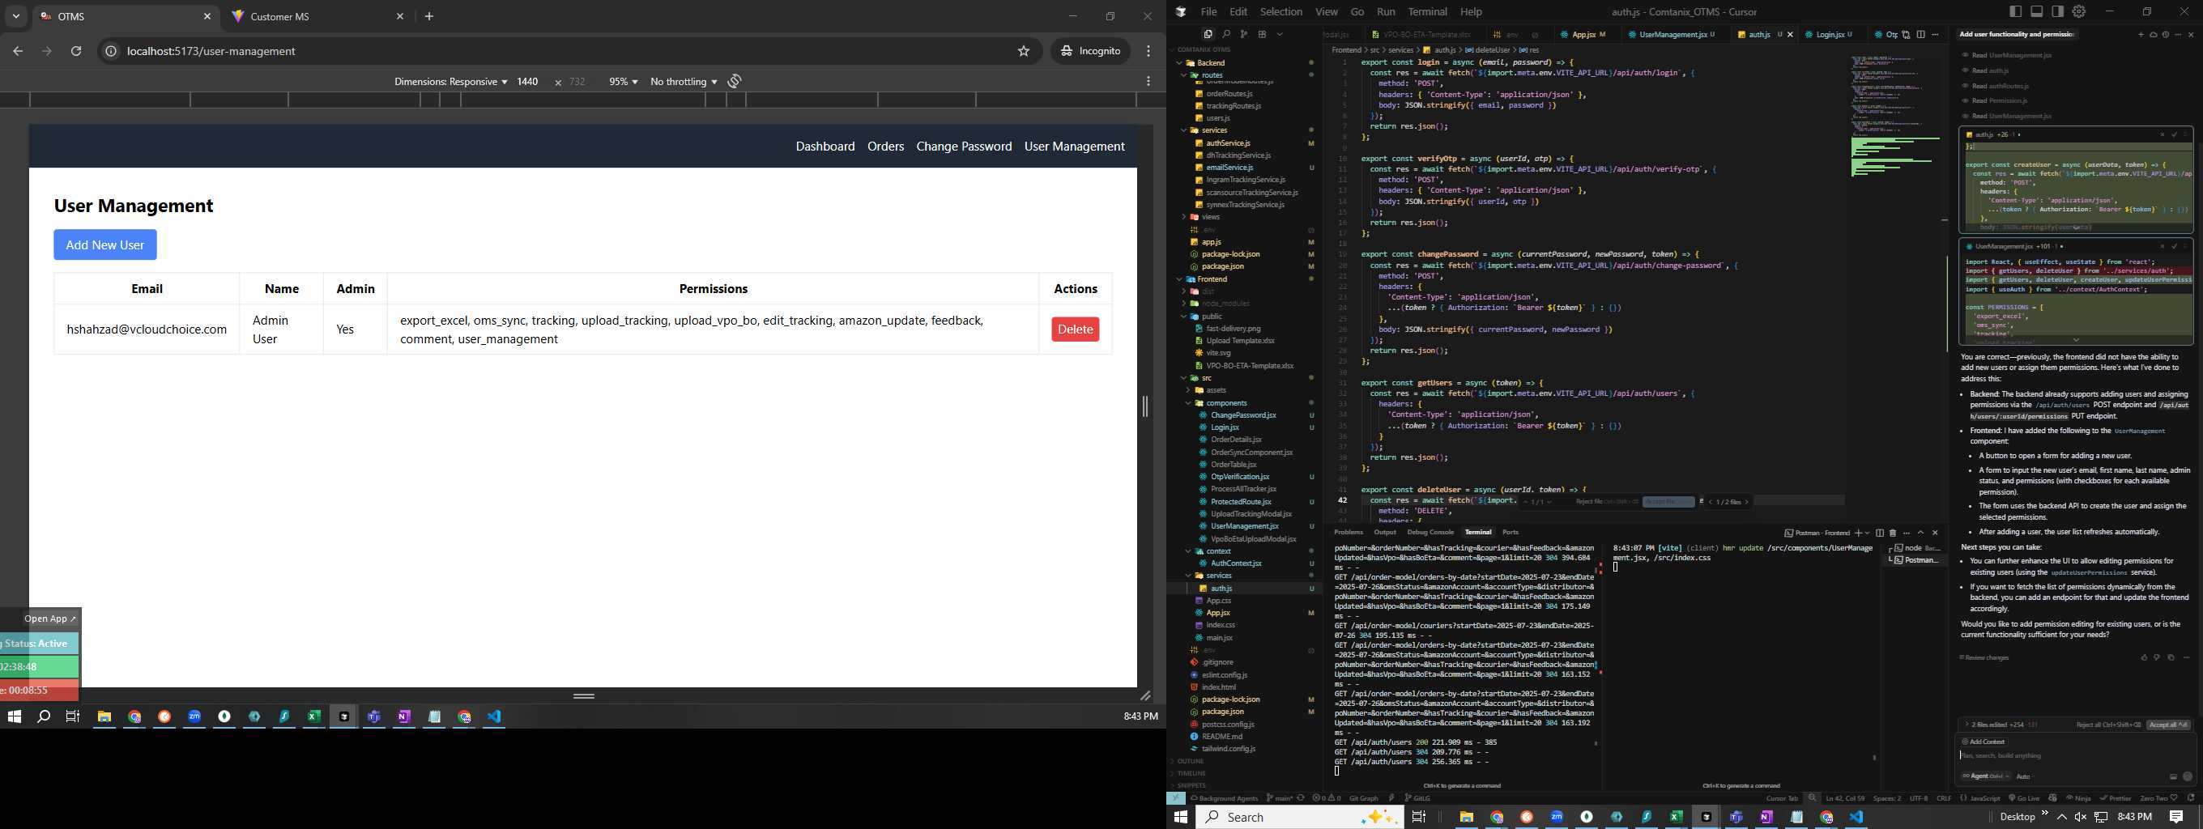Open editor More Actions ellipsis next to split
The image size is (2203, 829).
[1936, 35]
